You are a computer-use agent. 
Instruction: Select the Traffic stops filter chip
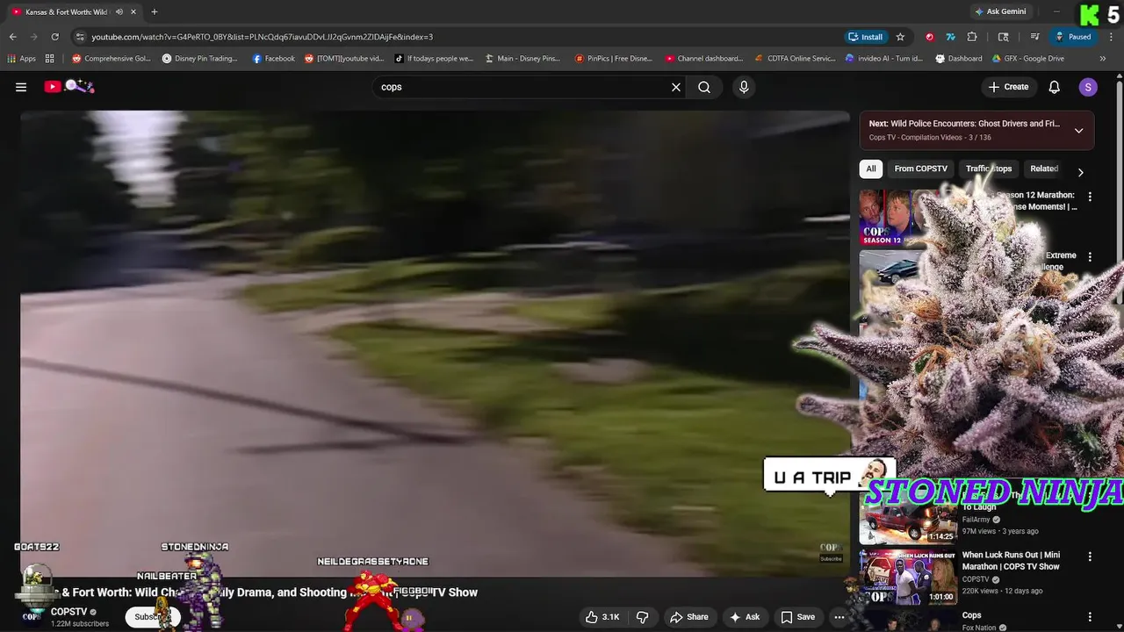click(989, 169)
